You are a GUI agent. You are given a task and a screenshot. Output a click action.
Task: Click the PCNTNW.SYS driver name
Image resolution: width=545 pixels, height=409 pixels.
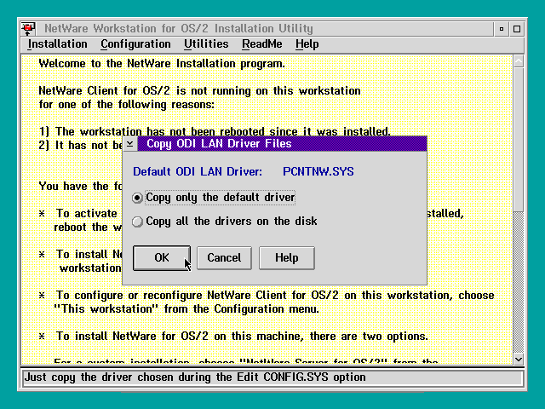click(318, 172)
